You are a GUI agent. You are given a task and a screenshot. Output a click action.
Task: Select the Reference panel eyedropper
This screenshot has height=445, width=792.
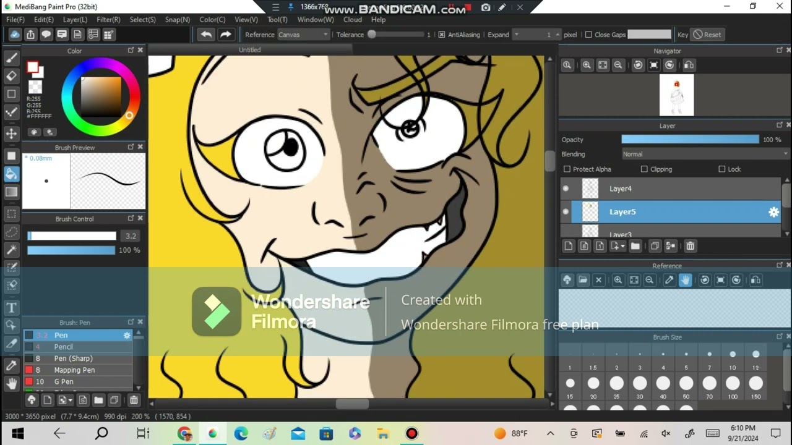(x=669, y=280)
